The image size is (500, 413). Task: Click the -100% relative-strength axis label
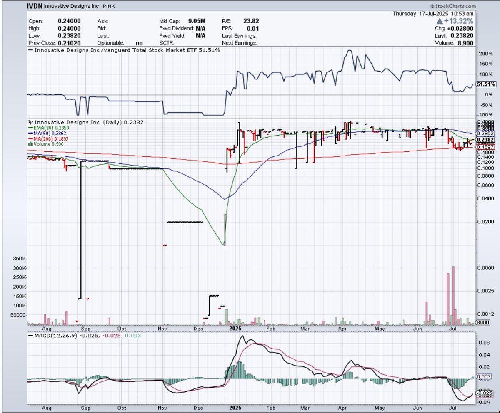pos(485,115)
